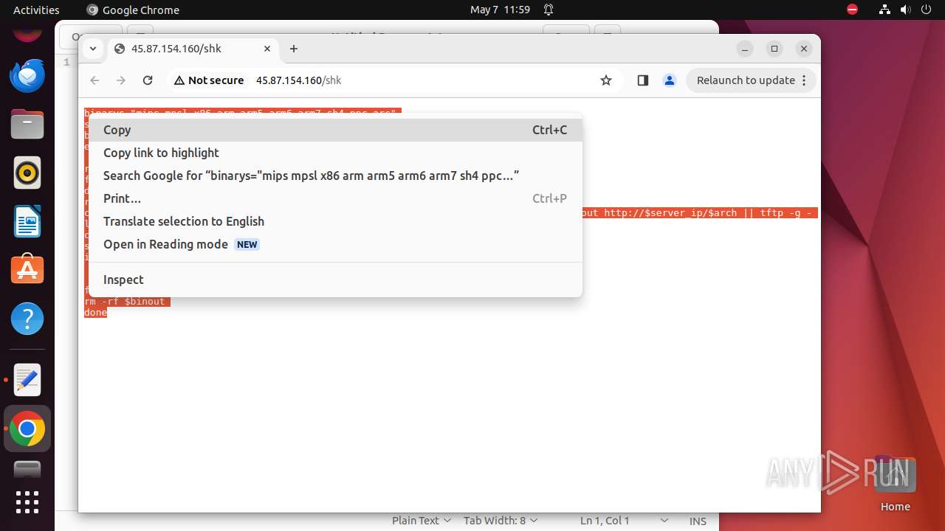Click the Not secure site info chip
This screenshot has width=945, height=531.
click(x=209, y=80)
